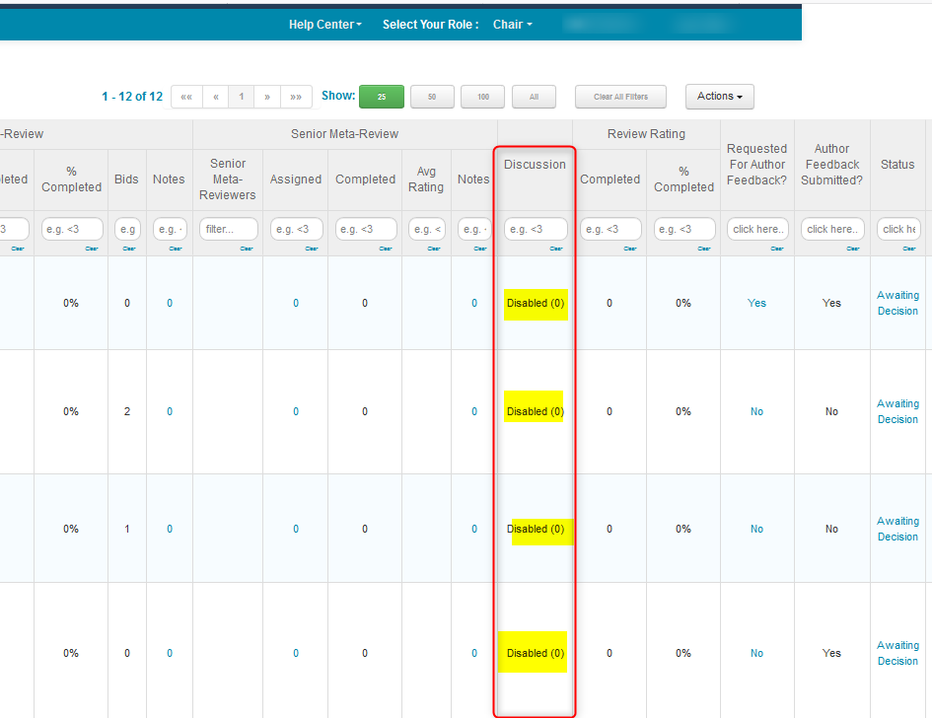Screen dimensions: 932x718
Task: Go to previous page of results
Action: [216, 97]
